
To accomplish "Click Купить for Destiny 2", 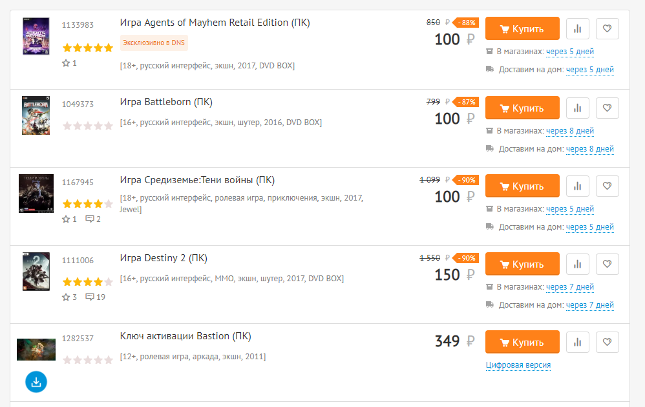I will [x=522, y=264].
